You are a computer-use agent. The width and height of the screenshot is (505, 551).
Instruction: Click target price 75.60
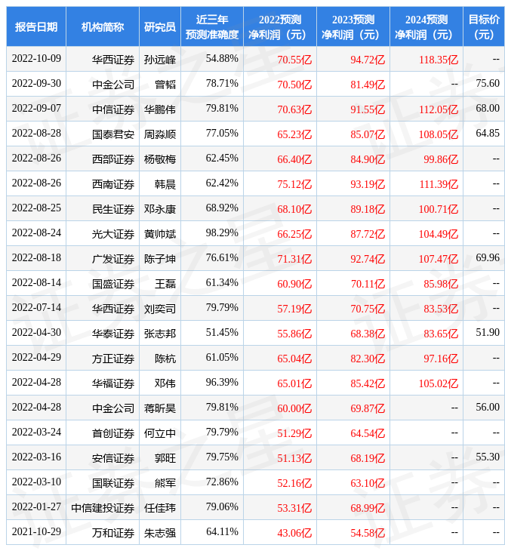(488, 84)
